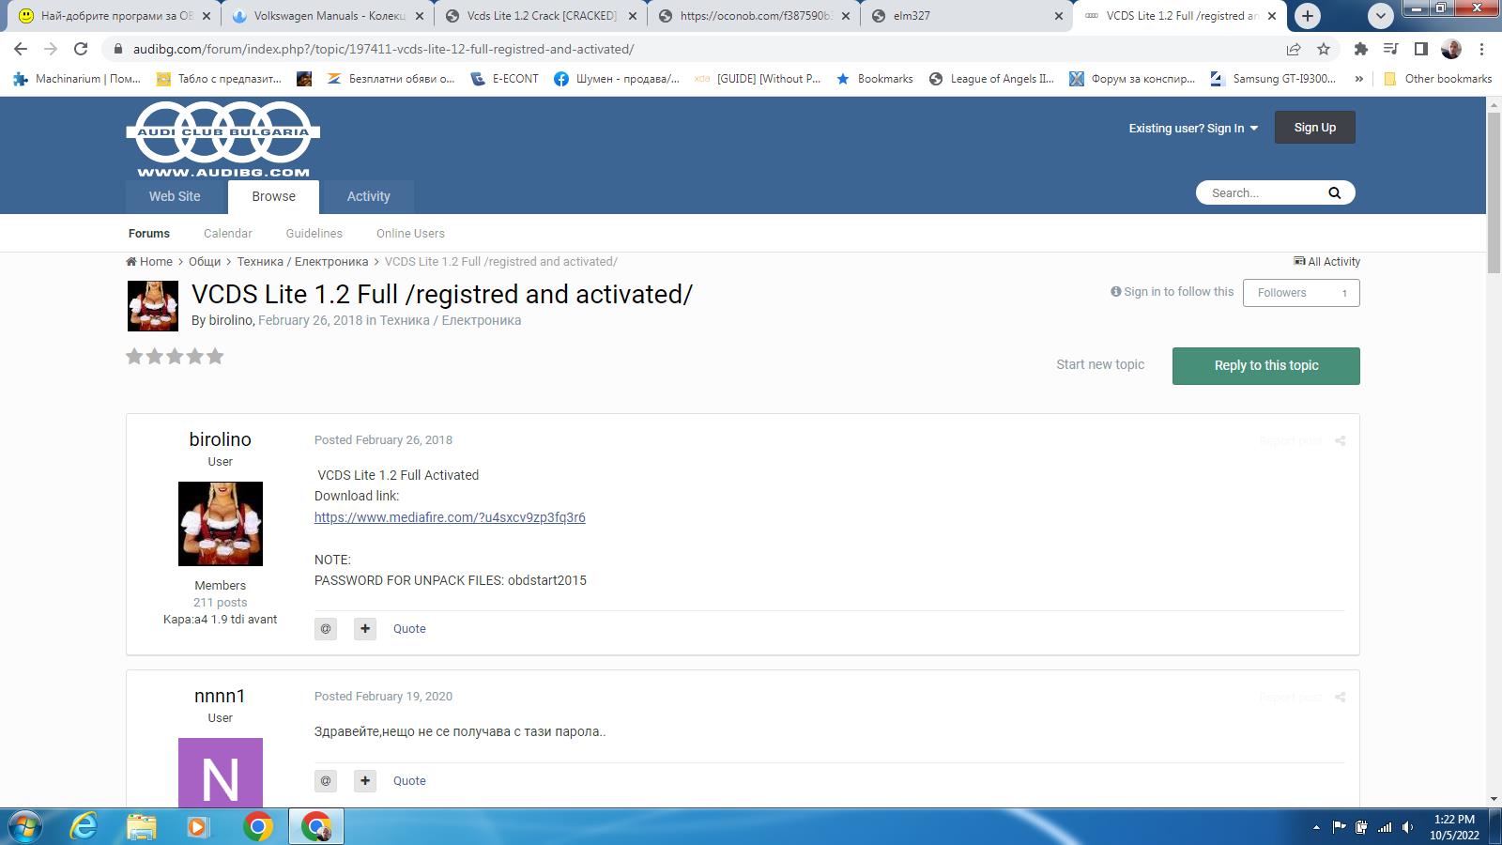Click the plus multiquote icon under birolino's post

[365, 629]
